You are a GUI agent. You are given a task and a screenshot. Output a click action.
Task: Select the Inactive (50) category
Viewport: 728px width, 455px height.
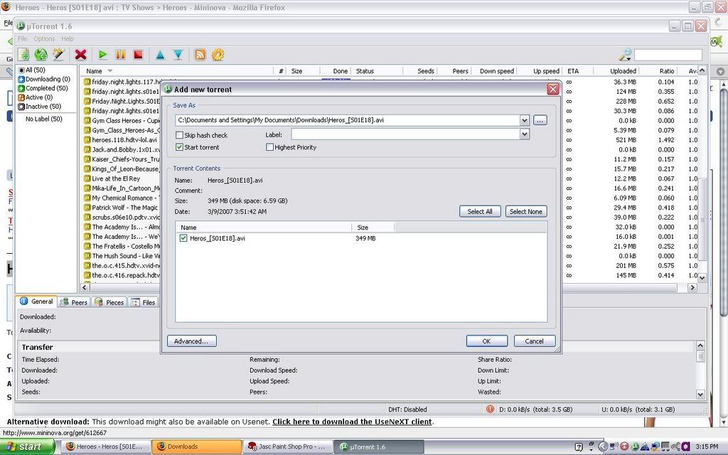pos(40,107)
